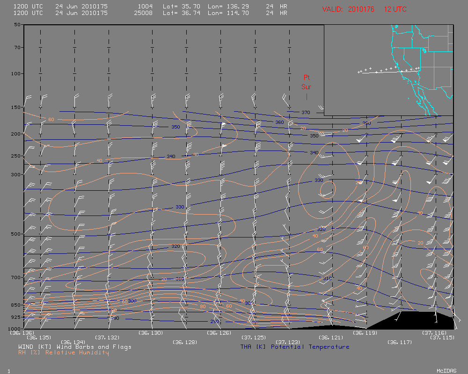Click the Lat= 35.70 header value

(x=182, y=6)
